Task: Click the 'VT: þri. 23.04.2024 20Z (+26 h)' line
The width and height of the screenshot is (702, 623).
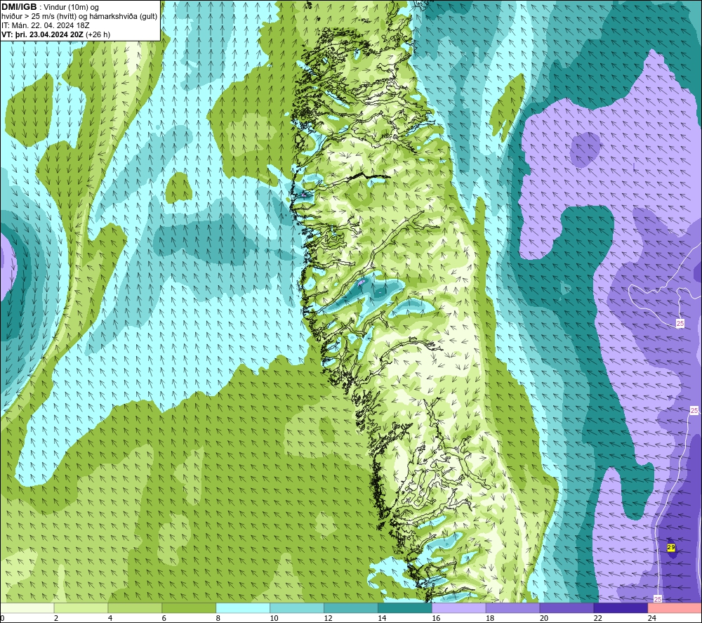Action: [55, 34]
